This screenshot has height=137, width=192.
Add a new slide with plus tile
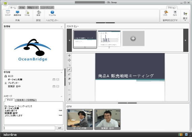[x=133, y=38]
